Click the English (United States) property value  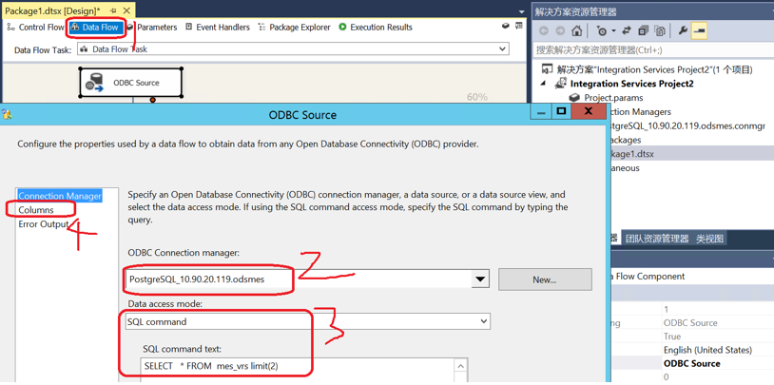pyautogui.click(x=707, y=350)
